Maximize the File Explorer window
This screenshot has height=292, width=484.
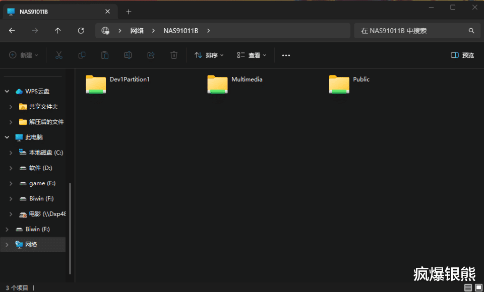(x=453, y=8)
